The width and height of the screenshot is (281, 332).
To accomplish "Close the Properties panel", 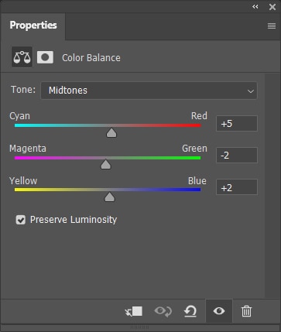I will click(272, 7).
